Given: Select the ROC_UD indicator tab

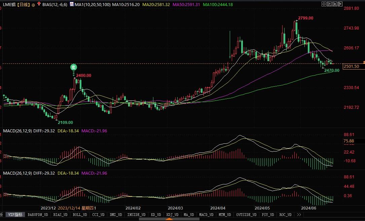Looking at the screenshot, I should tap(285, 215).
